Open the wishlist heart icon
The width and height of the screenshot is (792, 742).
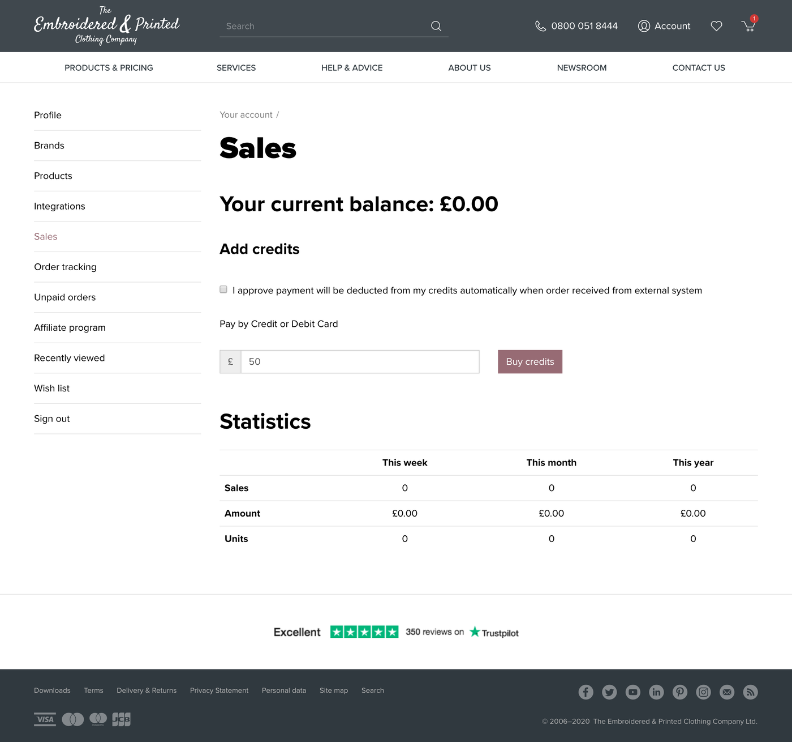coord(716,26)
